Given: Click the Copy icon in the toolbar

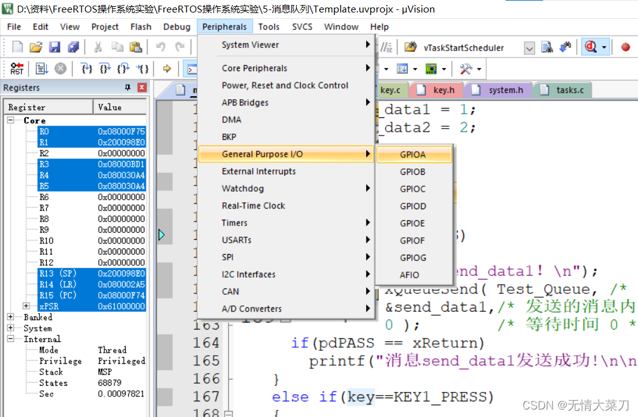Looking at the screenshot, I should pos(117,47).
